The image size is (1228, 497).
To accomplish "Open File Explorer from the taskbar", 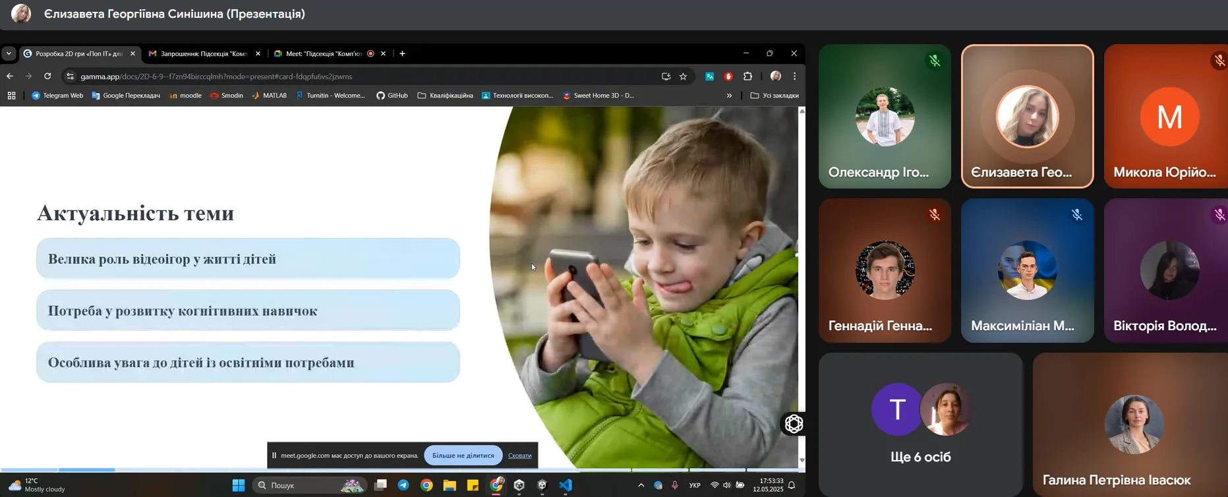I will (x=450, y=486).
